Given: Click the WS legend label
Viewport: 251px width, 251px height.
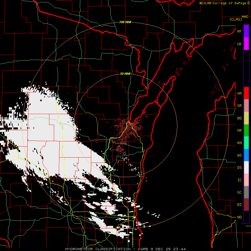Looking at the screenshot, I should 239,155.
